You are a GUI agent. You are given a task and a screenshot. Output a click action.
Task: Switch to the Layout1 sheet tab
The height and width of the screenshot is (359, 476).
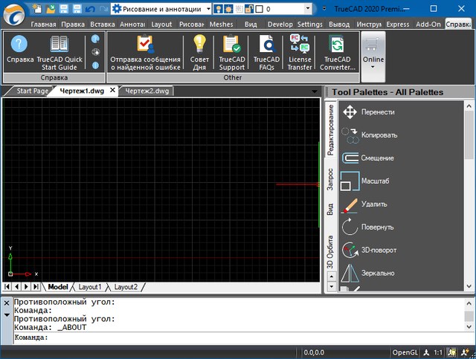pos(89,287)
